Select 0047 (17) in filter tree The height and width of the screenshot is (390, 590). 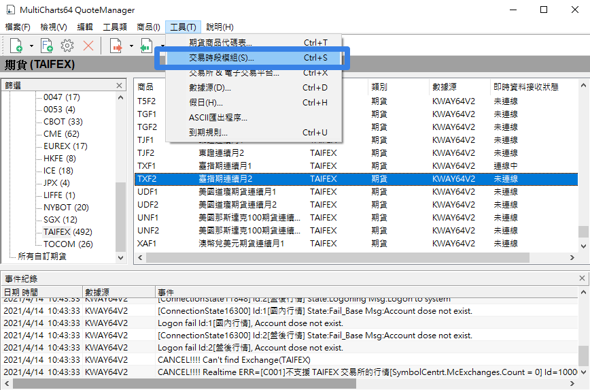[x=62, y=97]
